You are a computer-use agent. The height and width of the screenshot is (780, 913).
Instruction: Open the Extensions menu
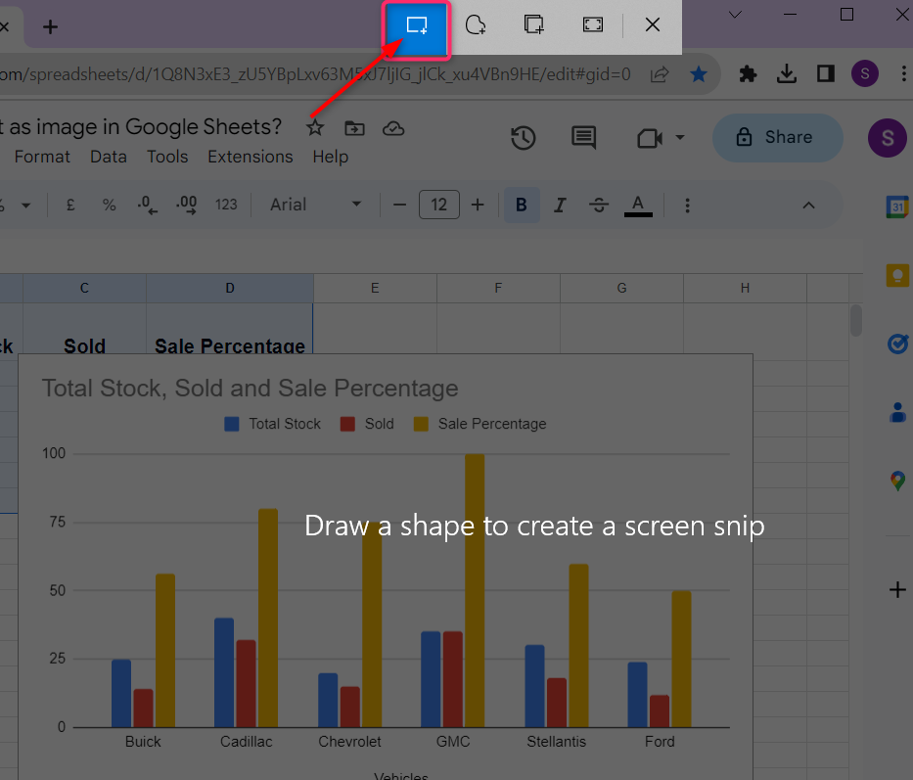(x=250, y=157)
